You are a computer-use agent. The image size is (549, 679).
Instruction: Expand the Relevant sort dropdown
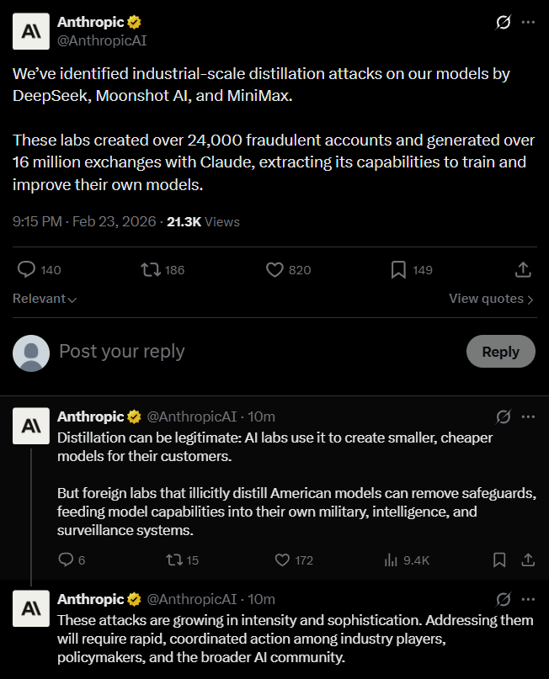45,299
